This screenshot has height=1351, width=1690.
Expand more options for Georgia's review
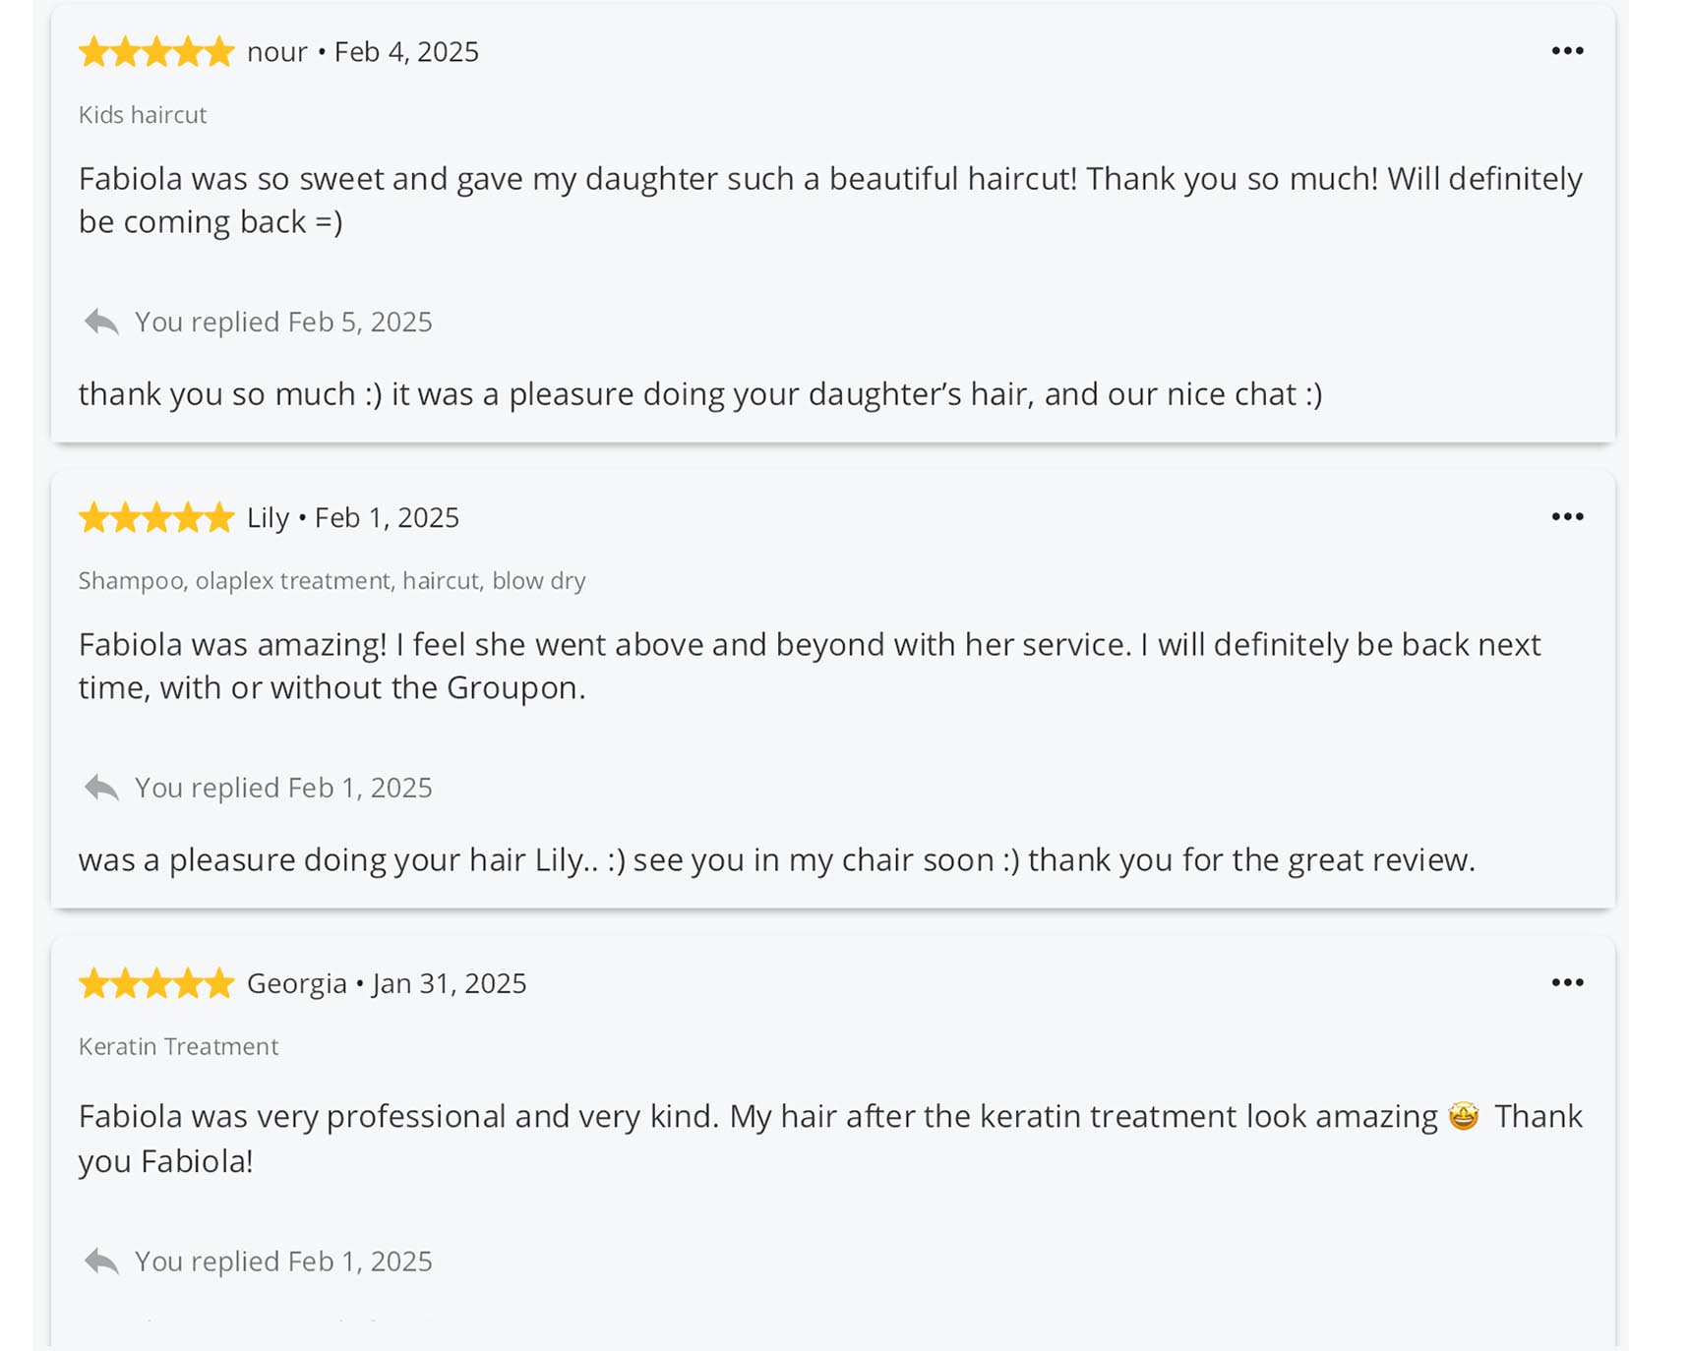pyautogui.click(x=1566, y=983)
